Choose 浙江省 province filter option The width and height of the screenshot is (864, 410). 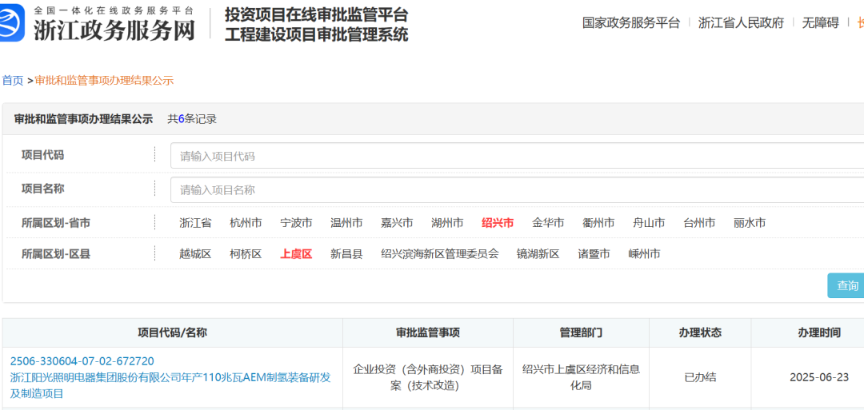(195, 223)
